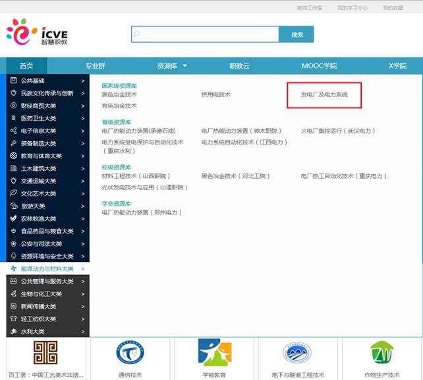The image size is (423, 380).
Task: Expand arrow beside 水利大类
Action: (x=83, y=332)
